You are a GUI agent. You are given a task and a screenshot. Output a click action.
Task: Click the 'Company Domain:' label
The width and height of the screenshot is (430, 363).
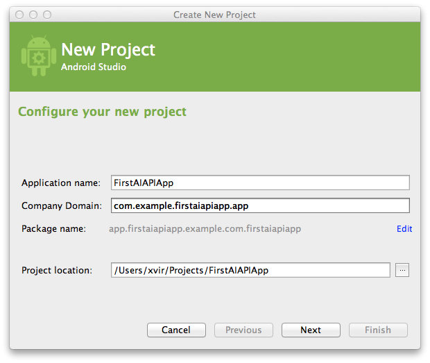point(62,205)
